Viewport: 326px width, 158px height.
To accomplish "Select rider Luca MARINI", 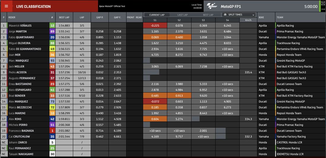I will (17, 113).
